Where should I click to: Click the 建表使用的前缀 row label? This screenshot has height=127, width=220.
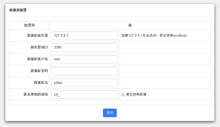pyautogui.click(x=36, y=94)
